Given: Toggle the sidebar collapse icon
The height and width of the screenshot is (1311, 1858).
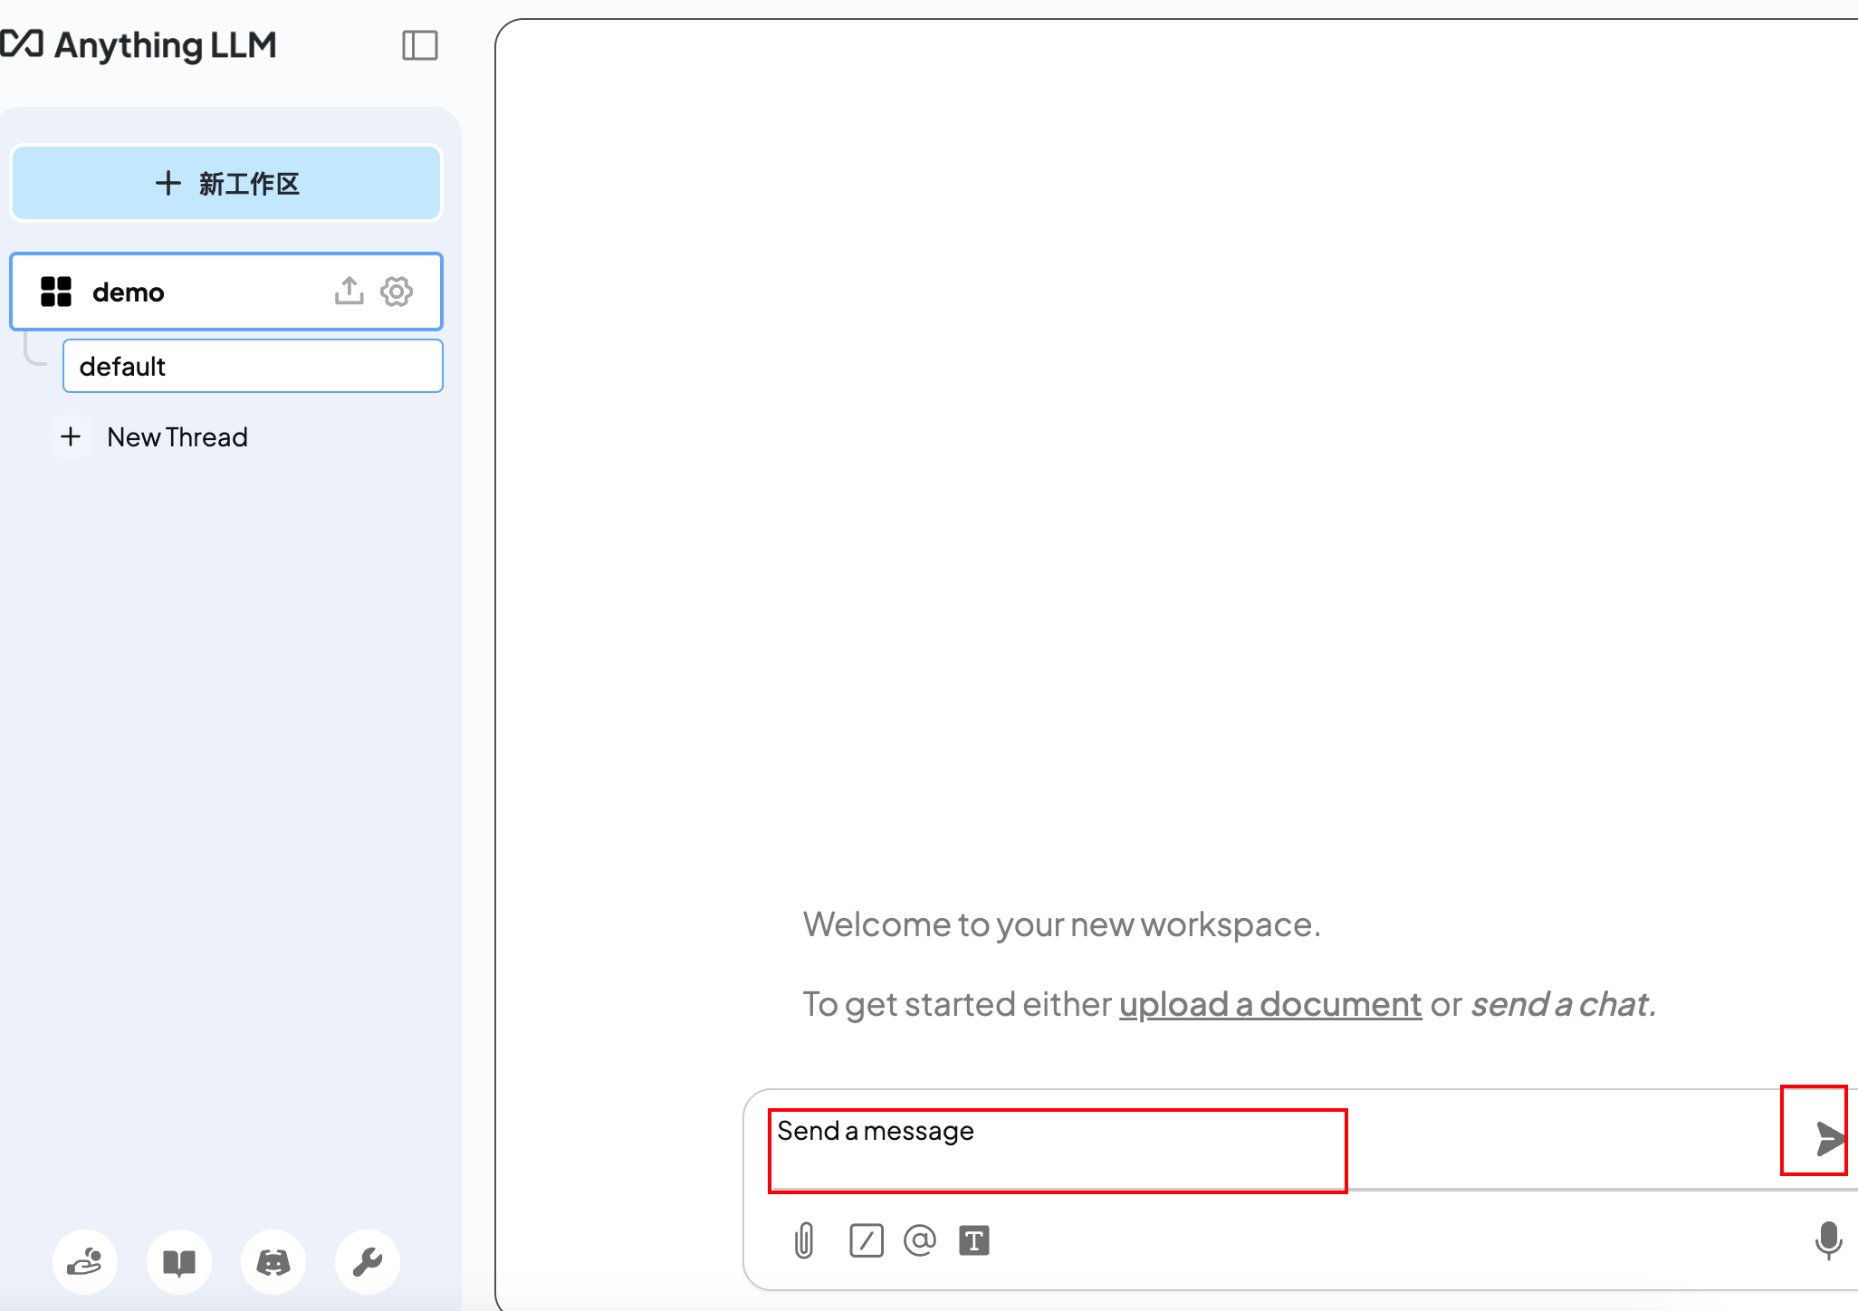Looking at the screenshot, I should [419, 45].
